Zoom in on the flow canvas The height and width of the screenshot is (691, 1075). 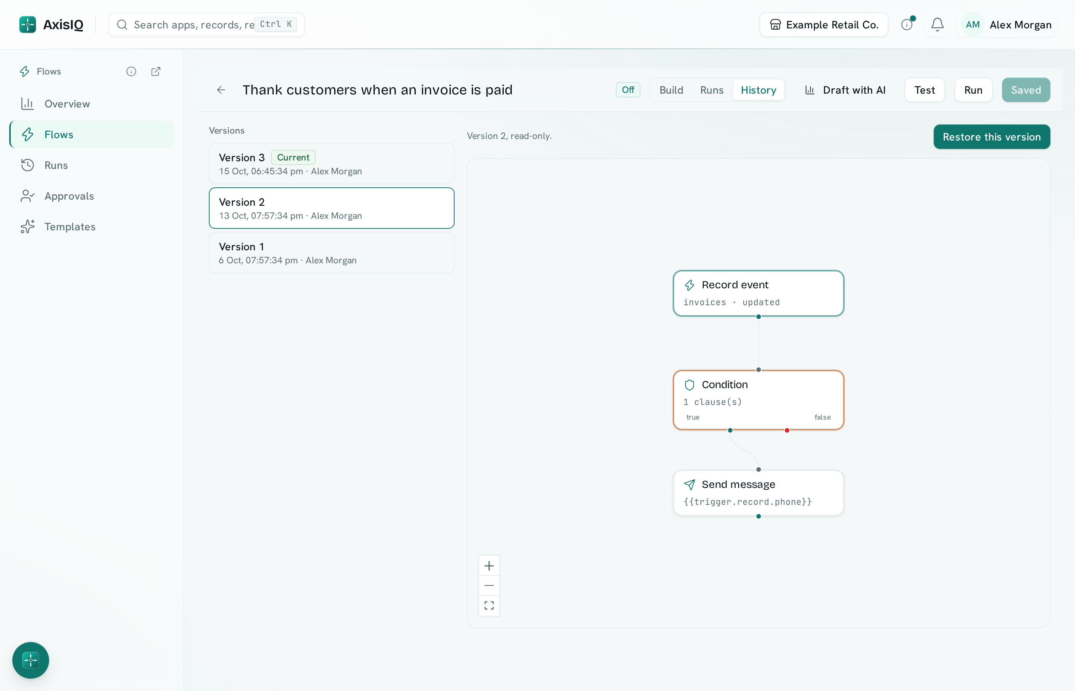point(489,566)
